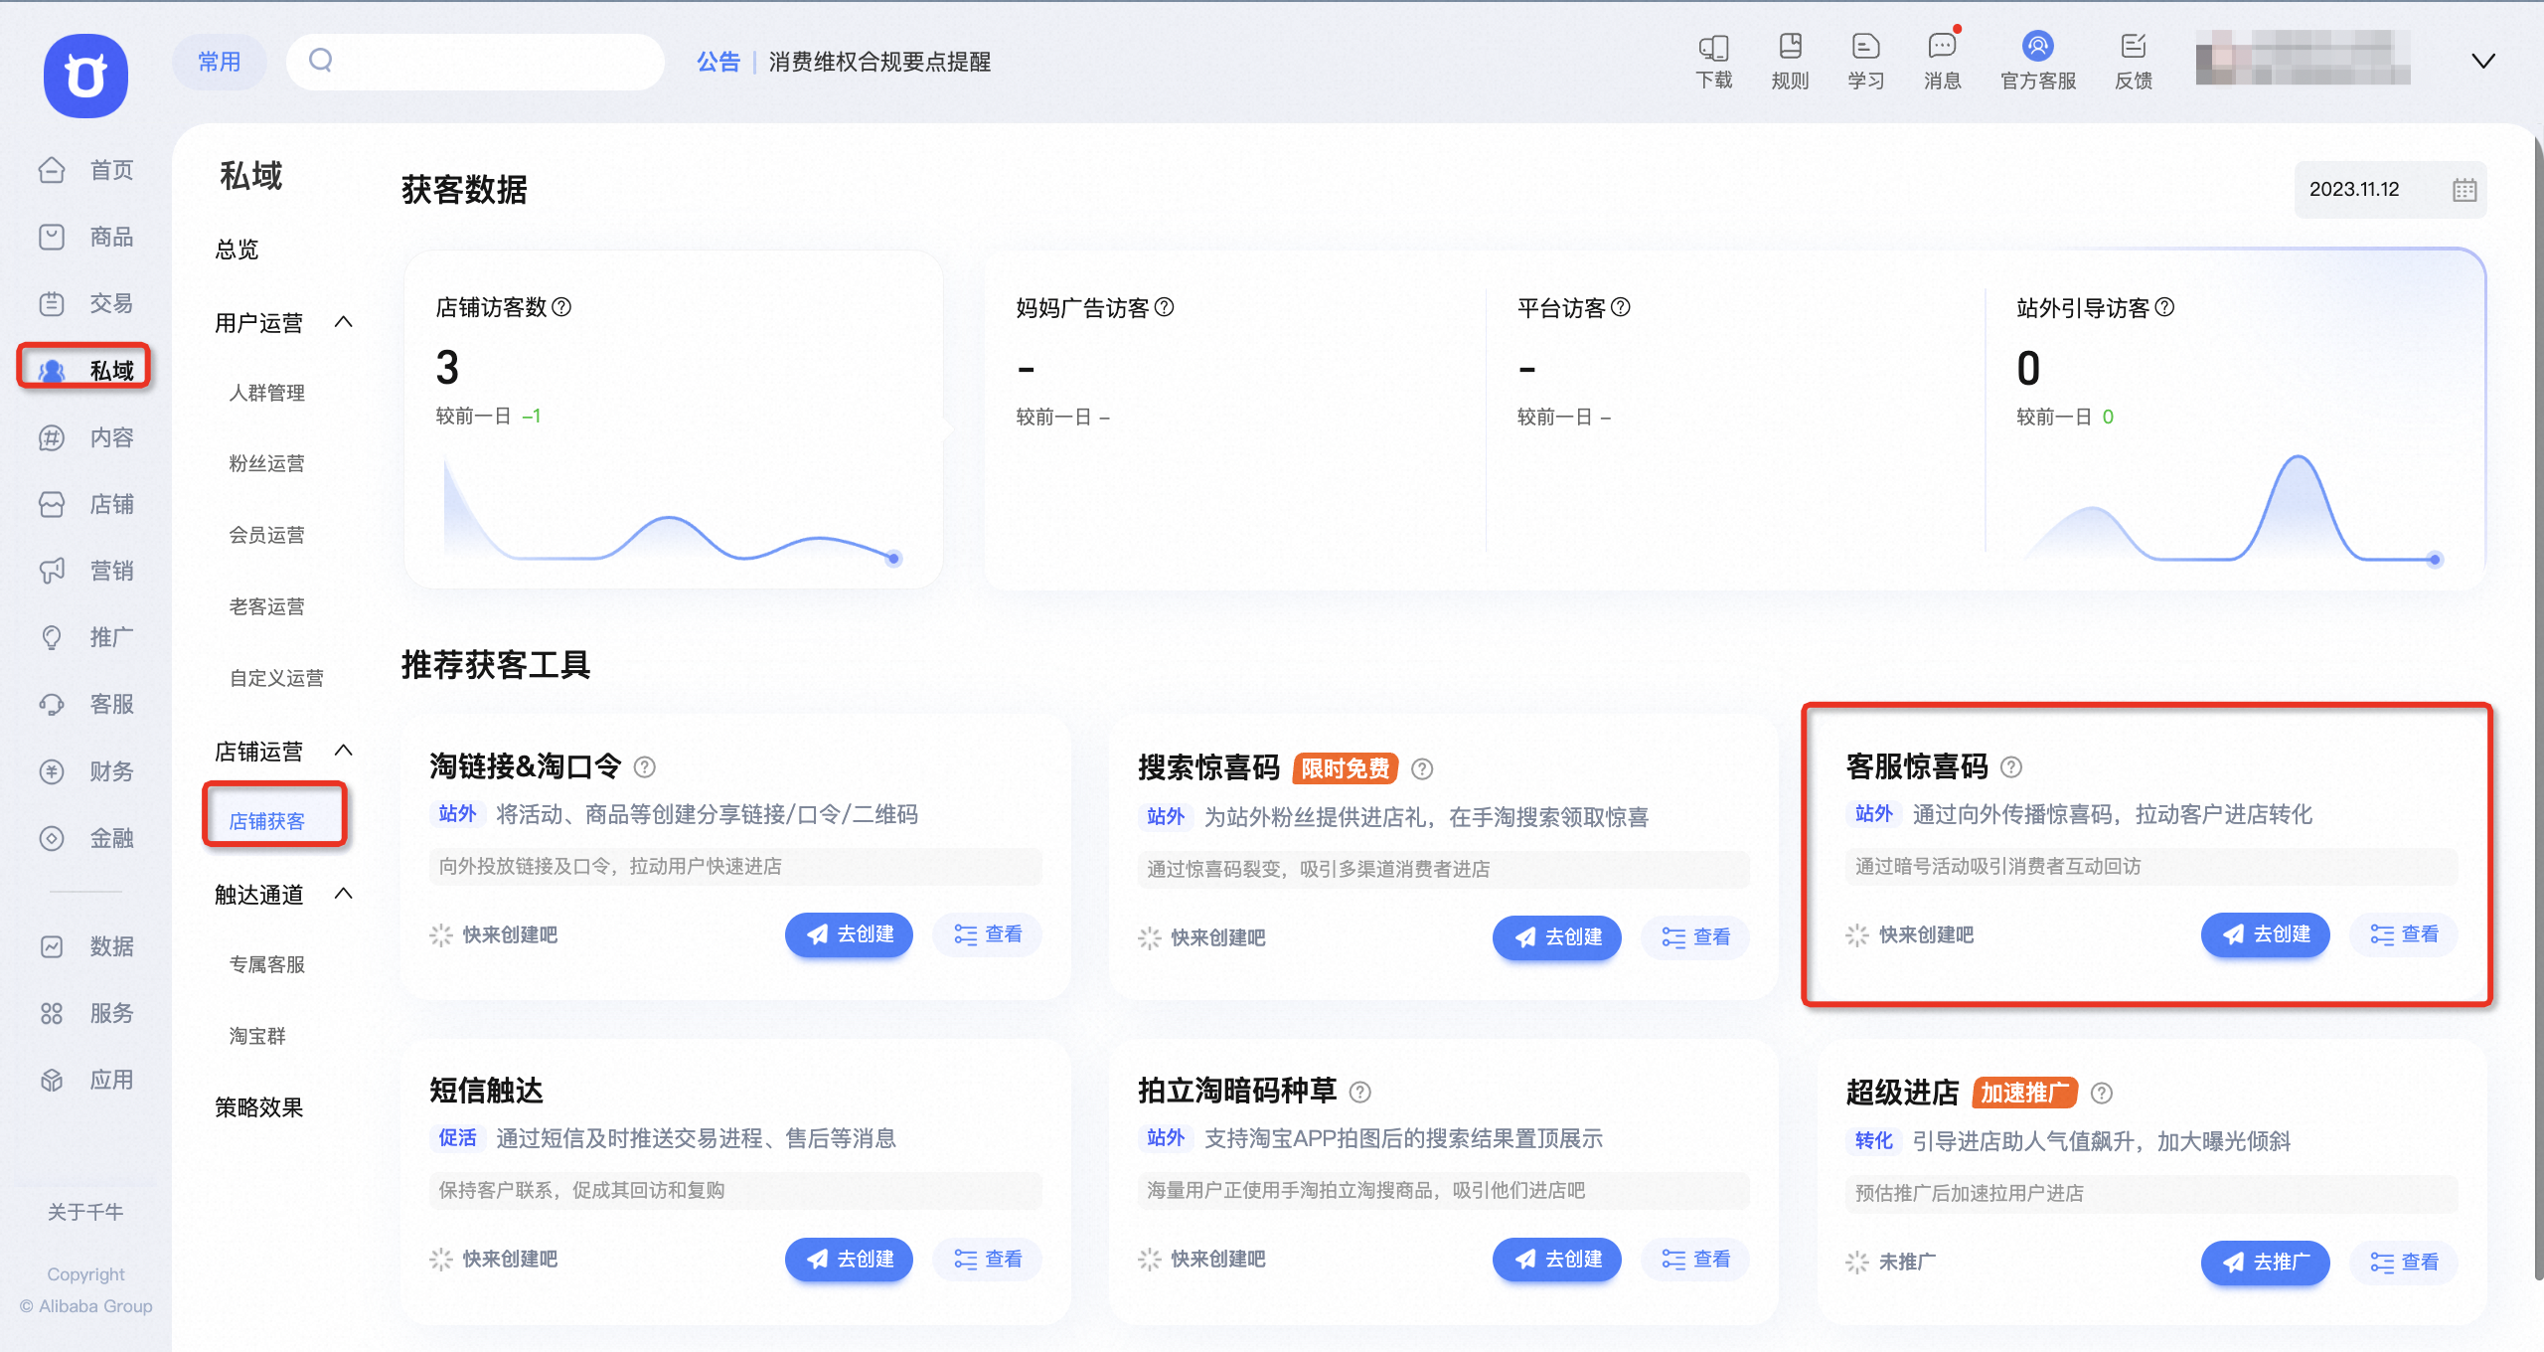Collapse the 用户运营 section
Image resolution: width=2544 pixels, height=1352 pixels.
point(344,322)
